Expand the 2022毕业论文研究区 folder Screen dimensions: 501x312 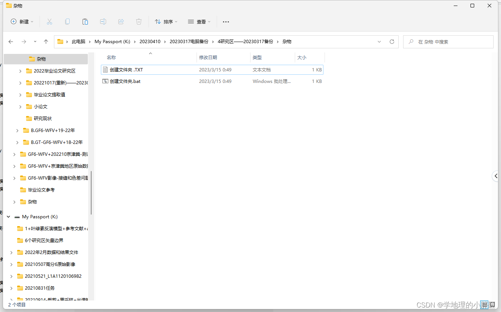point(20,71)
